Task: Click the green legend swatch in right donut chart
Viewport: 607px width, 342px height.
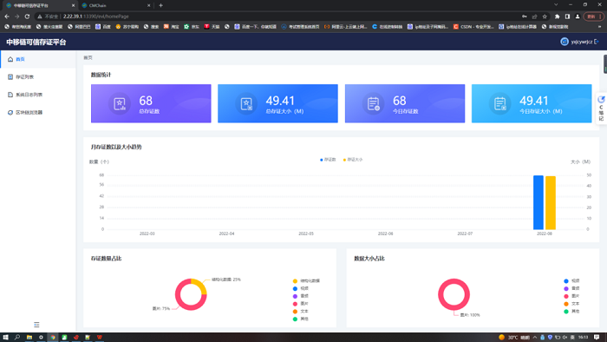Action: 566,312
